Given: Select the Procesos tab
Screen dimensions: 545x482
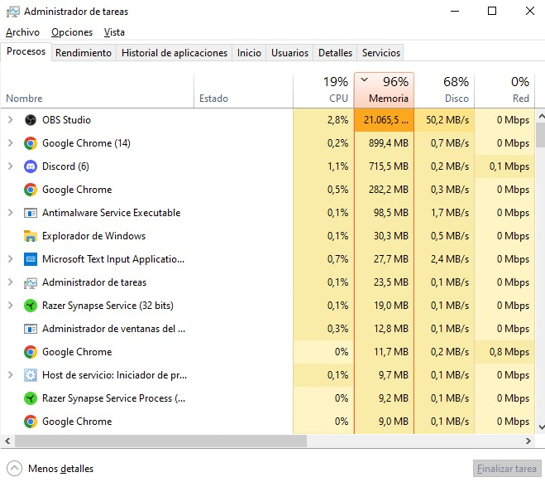Looking at the screenshot, I should coord(26,51).
